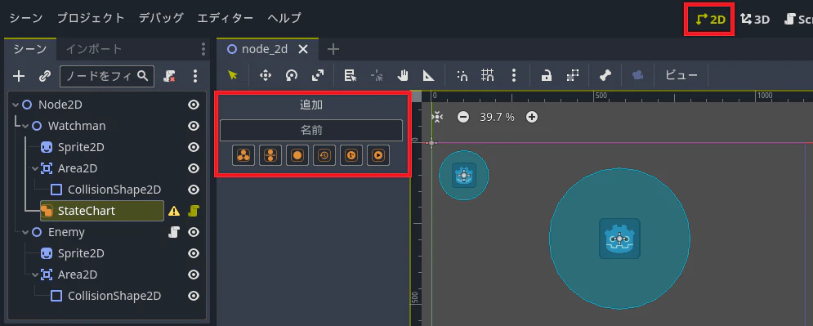The height and width of the screenshot is (326, 813).
Task: Open the Enemy attached script
Action: pyautogui.click(x=174, y=232)
